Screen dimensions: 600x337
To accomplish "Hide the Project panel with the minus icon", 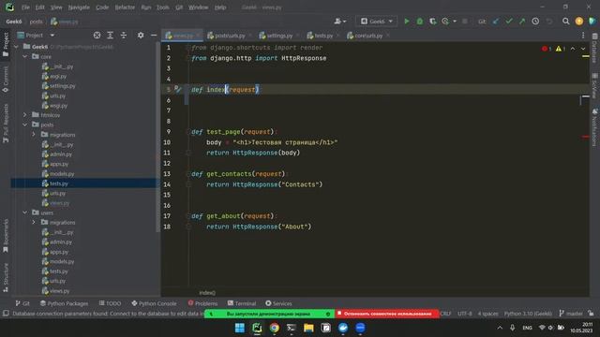I will point(154,36).
